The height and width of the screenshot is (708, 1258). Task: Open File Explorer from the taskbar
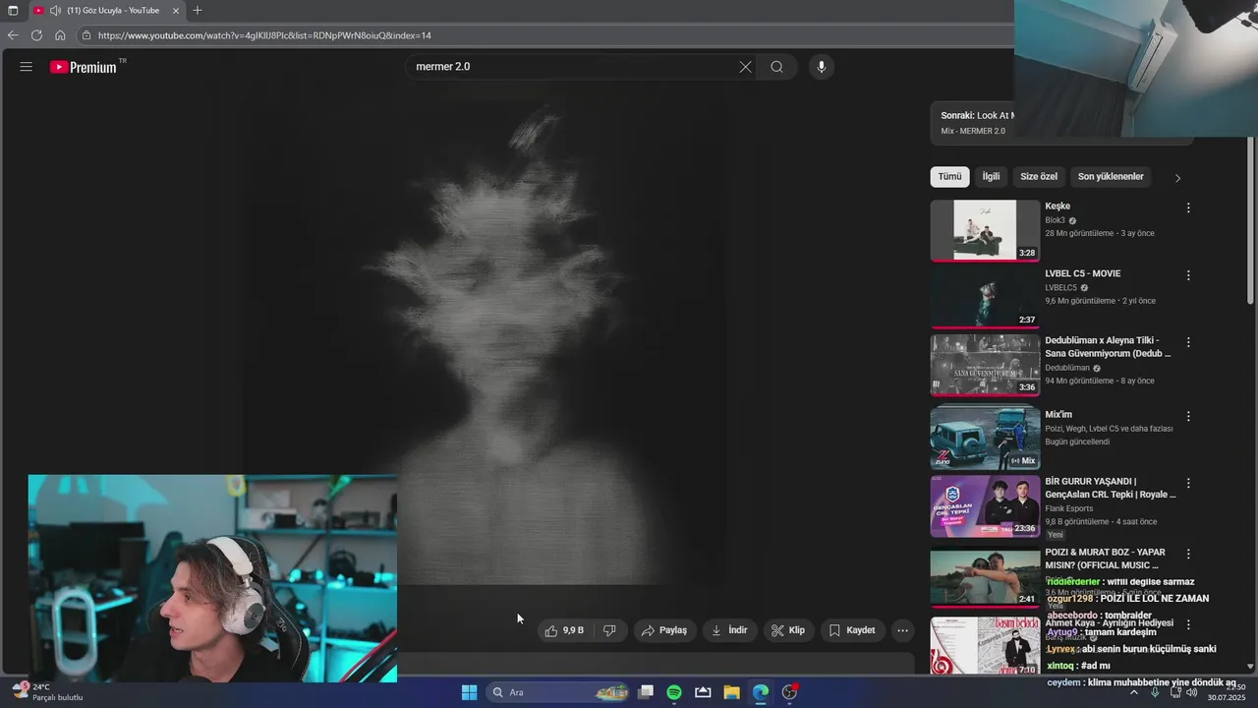pyautogui.click(x=731, y=692)
